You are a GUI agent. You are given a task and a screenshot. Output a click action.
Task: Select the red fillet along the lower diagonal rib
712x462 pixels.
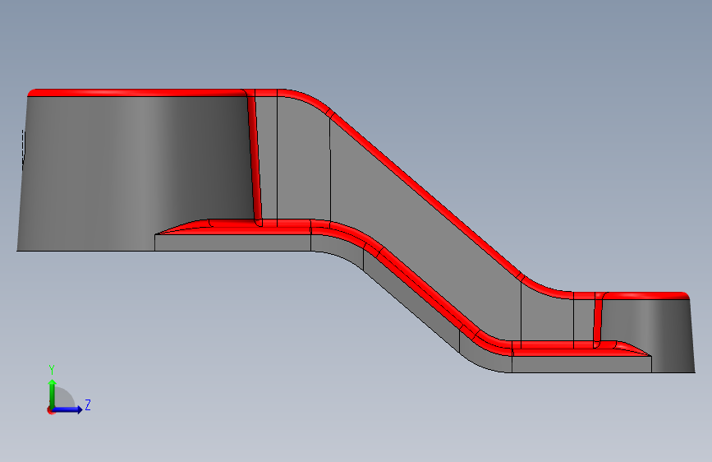click(x=427, y=293)
